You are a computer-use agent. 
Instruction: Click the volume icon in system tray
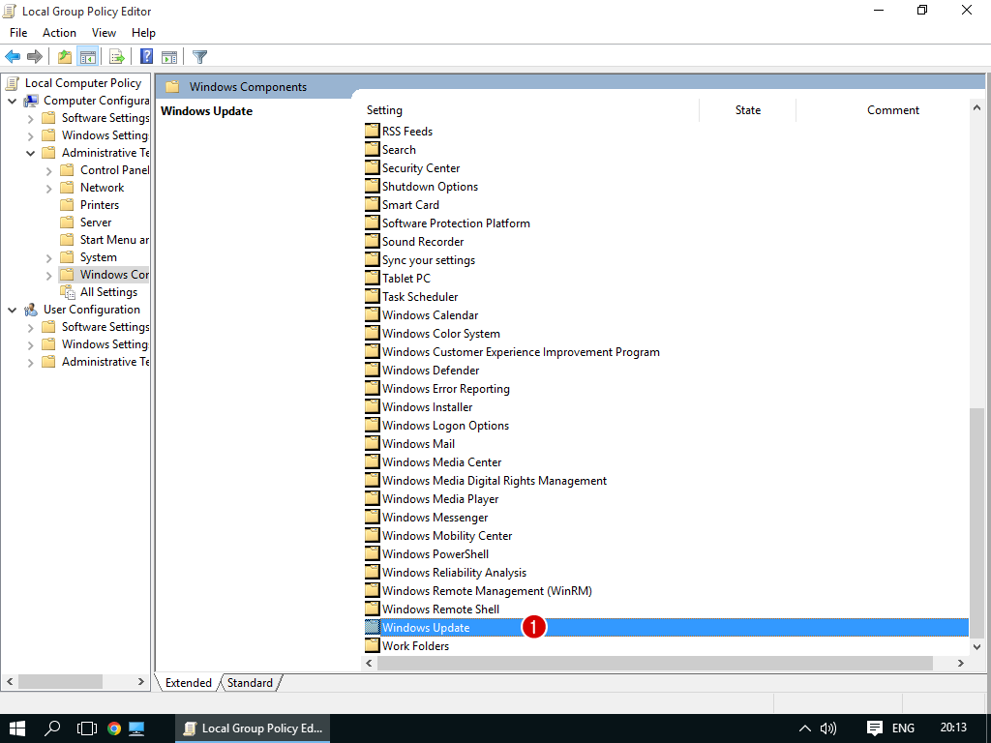[x=828, y=728]
